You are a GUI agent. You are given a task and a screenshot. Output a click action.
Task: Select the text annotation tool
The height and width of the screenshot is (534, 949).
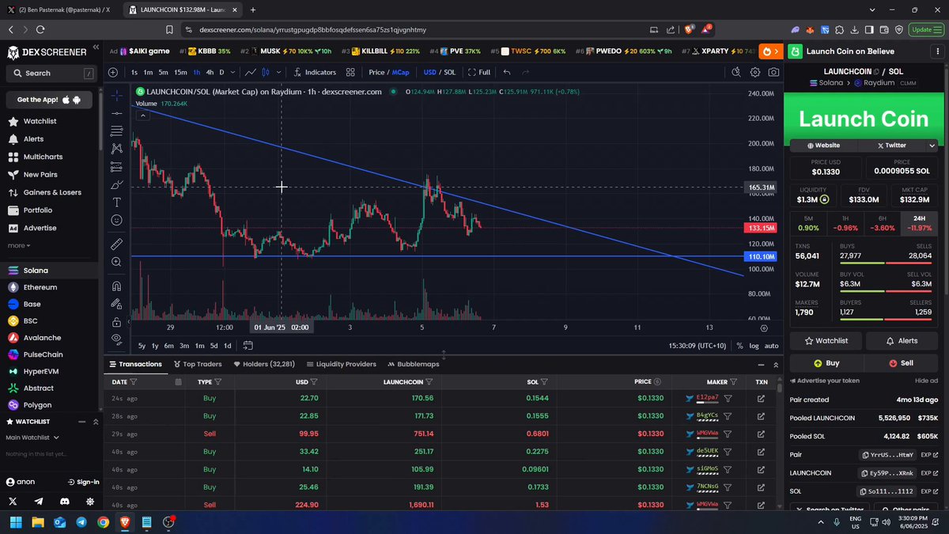(116, 203)
